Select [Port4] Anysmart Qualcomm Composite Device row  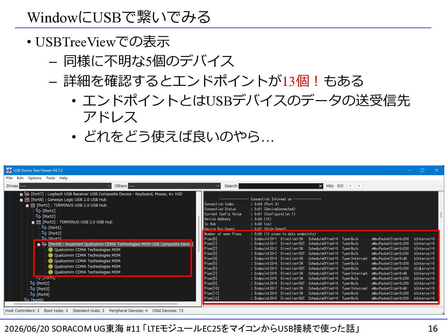(120, 244)
